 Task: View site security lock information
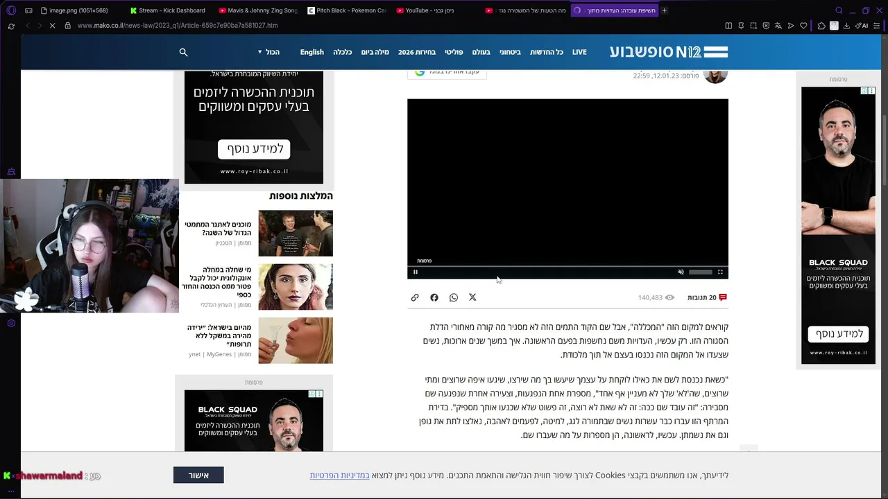[67, 26]
